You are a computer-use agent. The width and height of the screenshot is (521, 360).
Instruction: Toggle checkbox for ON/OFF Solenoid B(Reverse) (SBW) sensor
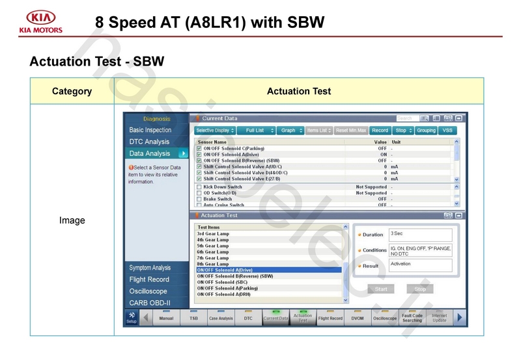coord(199,161)
